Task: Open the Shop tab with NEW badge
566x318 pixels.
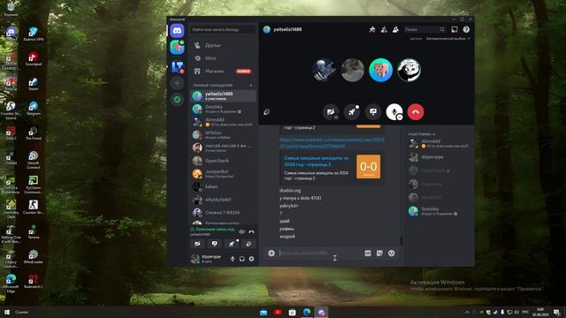Action: 223,72
